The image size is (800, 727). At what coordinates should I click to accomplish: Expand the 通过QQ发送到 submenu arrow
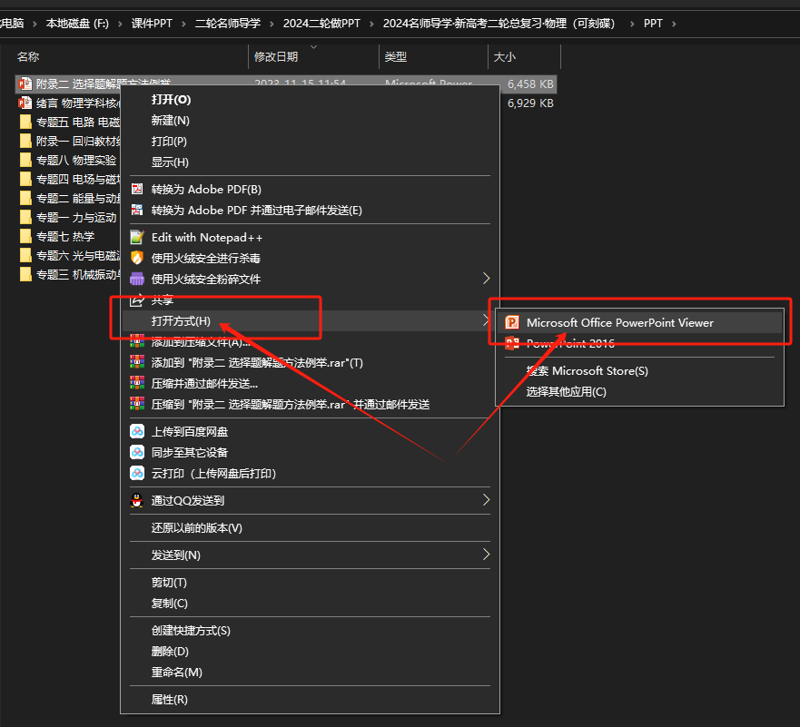(x=486, y=500)
